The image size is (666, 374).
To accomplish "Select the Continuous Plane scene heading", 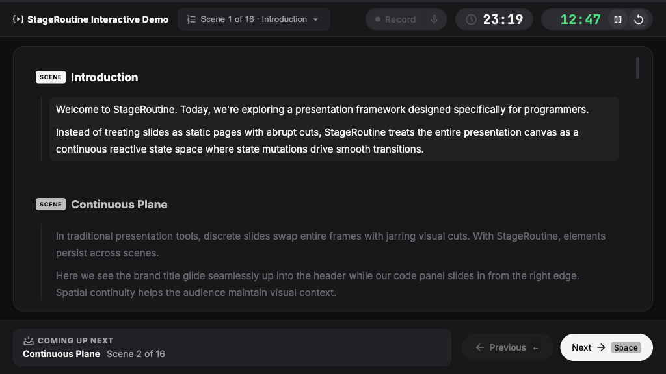I will pos(120,205).
